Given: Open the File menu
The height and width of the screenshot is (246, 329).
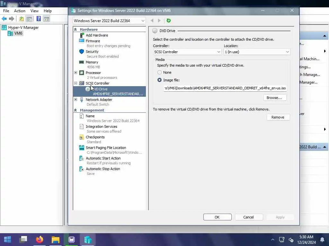Looking at the screenshot, I should point(6,11).
